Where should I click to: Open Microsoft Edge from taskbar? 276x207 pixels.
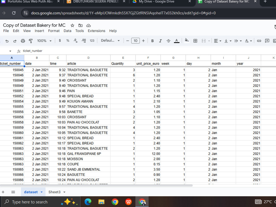coord(88,202)
